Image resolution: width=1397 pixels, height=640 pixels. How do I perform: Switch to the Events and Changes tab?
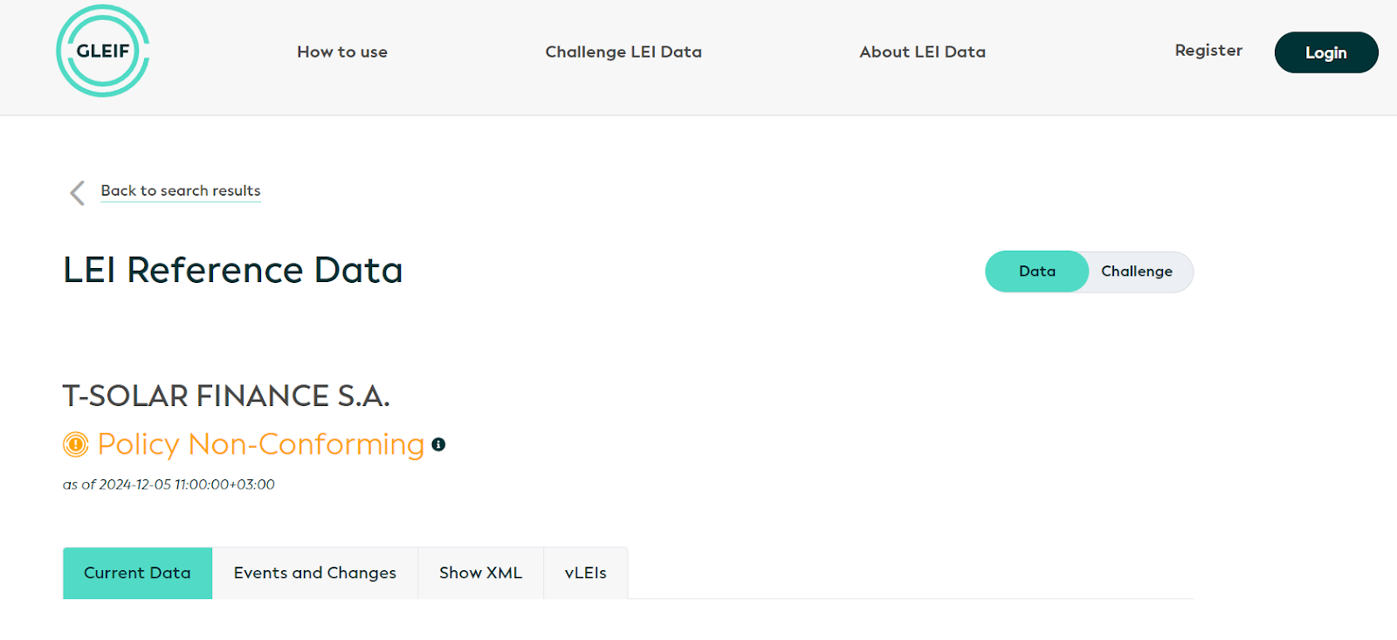(315, 573)
